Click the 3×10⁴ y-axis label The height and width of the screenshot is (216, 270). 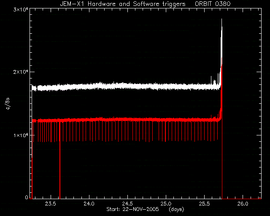(21, 9)
